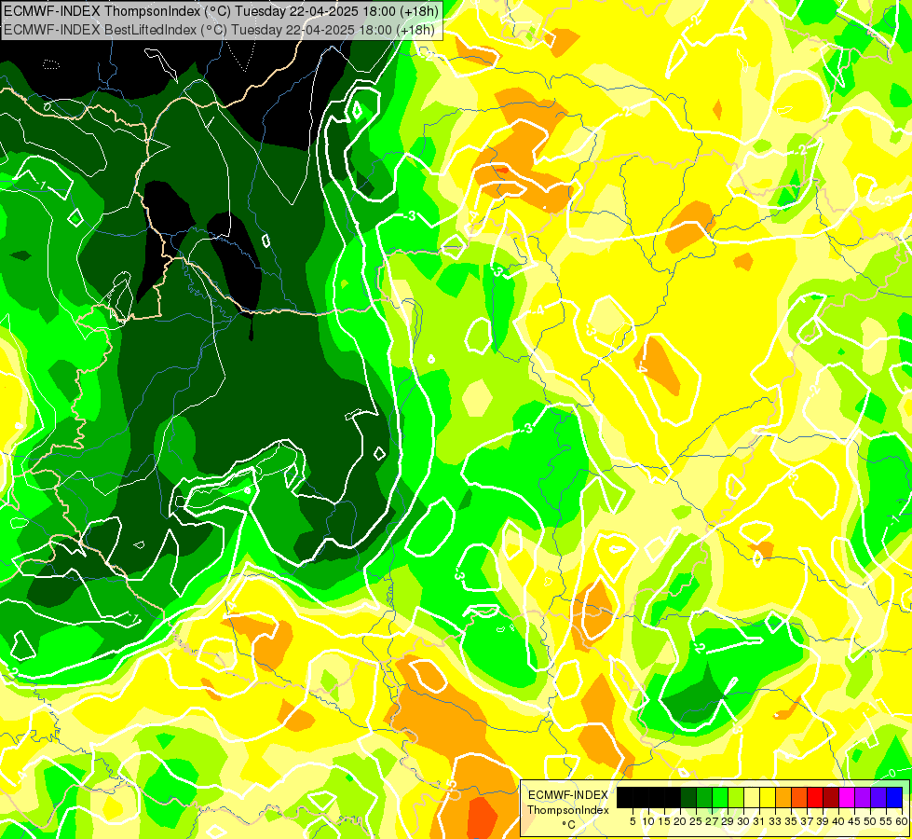Click the legend value 60

coord(902,821)
